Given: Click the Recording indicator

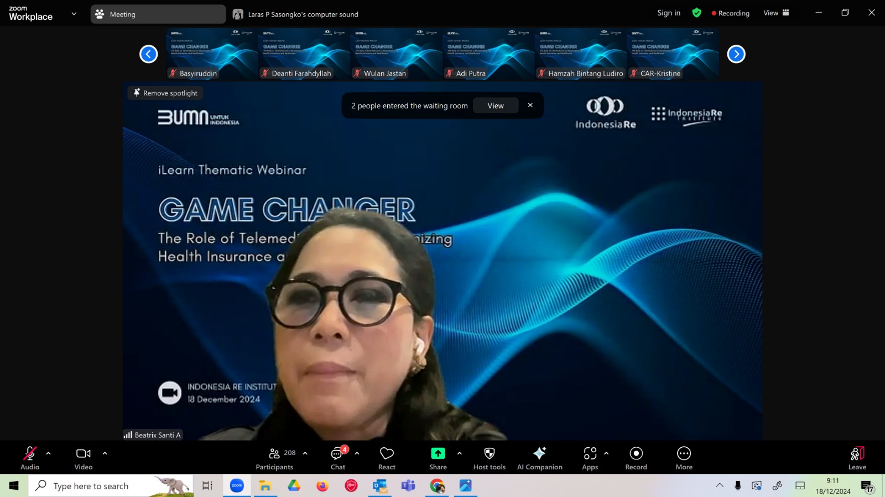Looking at the screenshot, I should 731,13.
